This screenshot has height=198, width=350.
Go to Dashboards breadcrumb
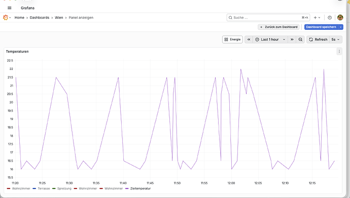tap(40, 18)
